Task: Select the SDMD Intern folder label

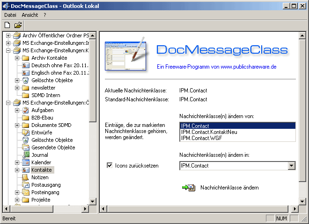Action: pyautogui.click(x=46, y=95)
